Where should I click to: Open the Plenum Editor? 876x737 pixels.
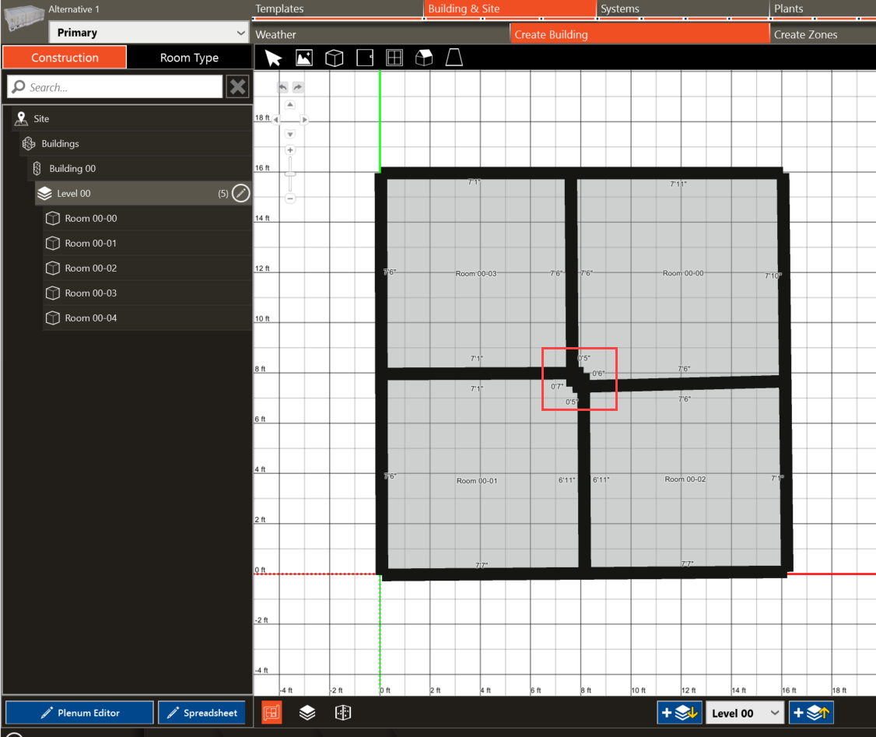(79, 712)
